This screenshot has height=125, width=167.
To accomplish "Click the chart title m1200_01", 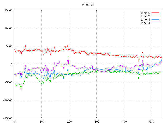I will pos(88,5).
